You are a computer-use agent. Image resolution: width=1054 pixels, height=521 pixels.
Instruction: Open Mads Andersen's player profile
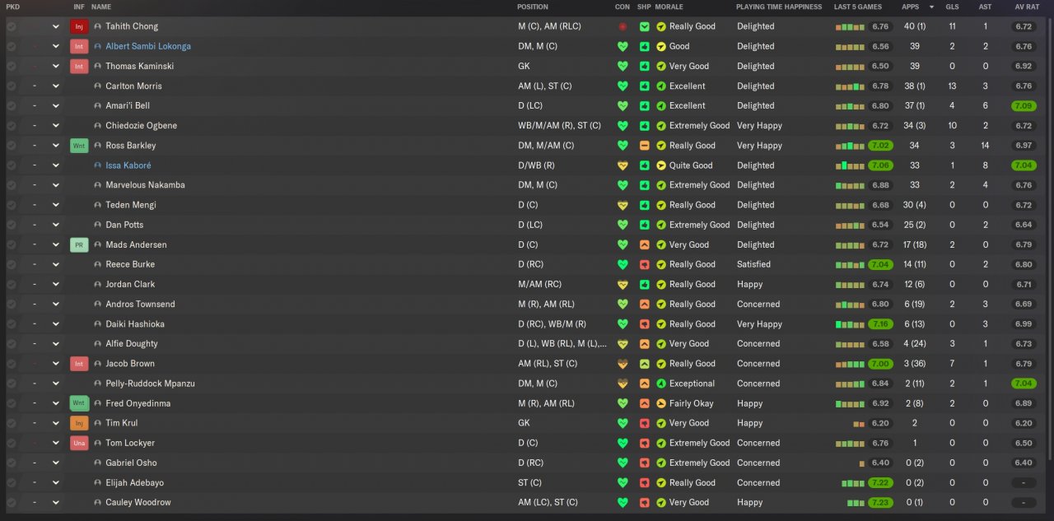click(x=136, y=244)
